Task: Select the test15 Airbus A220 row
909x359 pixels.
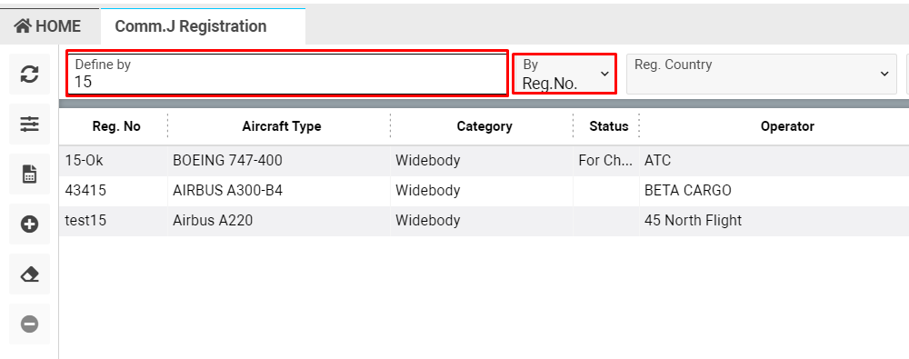Action: point(484,221)
